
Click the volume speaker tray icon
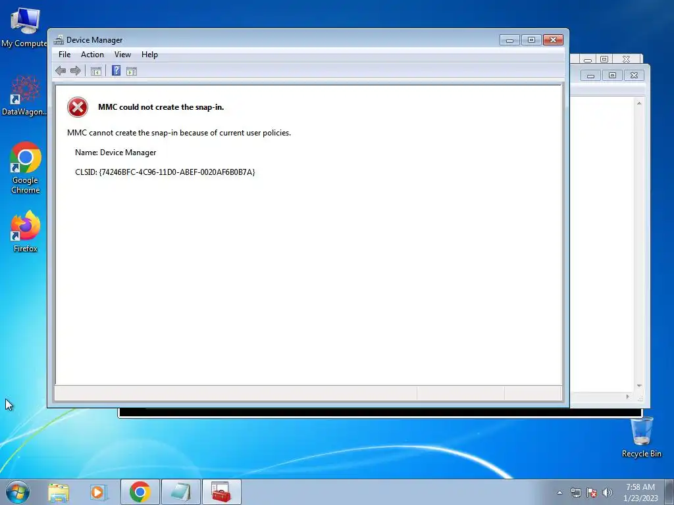pos(608,493)
